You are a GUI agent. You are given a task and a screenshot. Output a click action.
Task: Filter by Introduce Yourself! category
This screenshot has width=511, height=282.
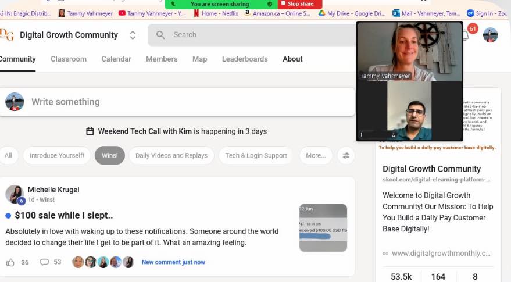[x=57, y=155]
